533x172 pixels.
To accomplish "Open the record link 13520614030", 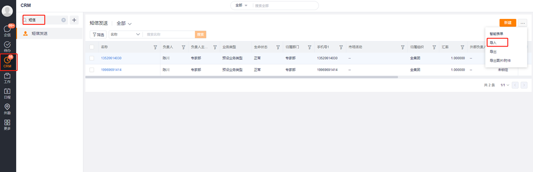I will pyautogui.click(x=111, y=58).
